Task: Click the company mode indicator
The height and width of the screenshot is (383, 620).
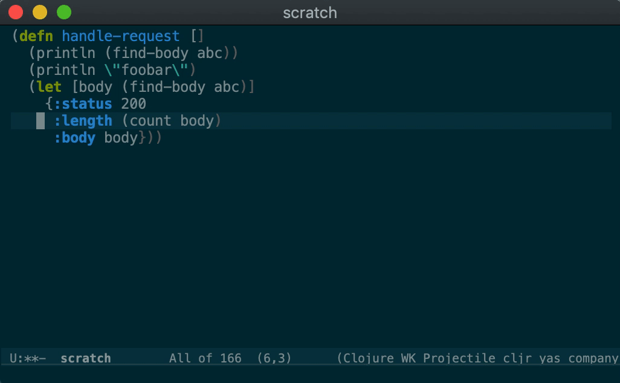Action: [x=593, y=358]
